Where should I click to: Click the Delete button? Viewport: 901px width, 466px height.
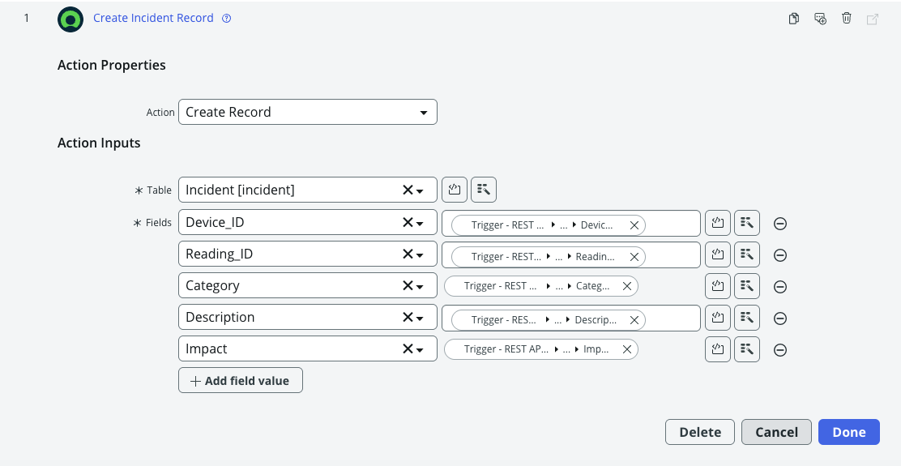[x=700, y=432]
